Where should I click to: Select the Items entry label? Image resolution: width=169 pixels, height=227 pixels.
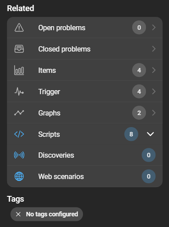pyautogui.click(x=47, y=70)
